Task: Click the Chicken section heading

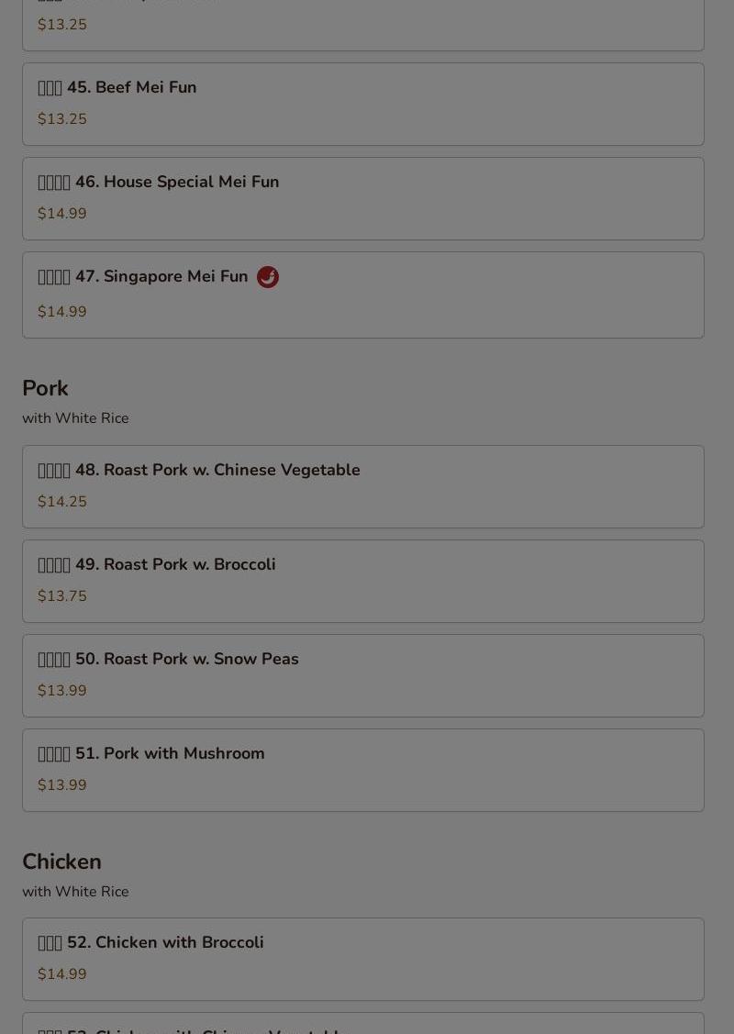Action: (62, 862)
